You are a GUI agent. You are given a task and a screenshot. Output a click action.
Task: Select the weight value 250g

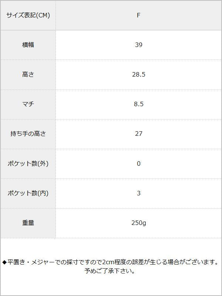coord(139,223)
